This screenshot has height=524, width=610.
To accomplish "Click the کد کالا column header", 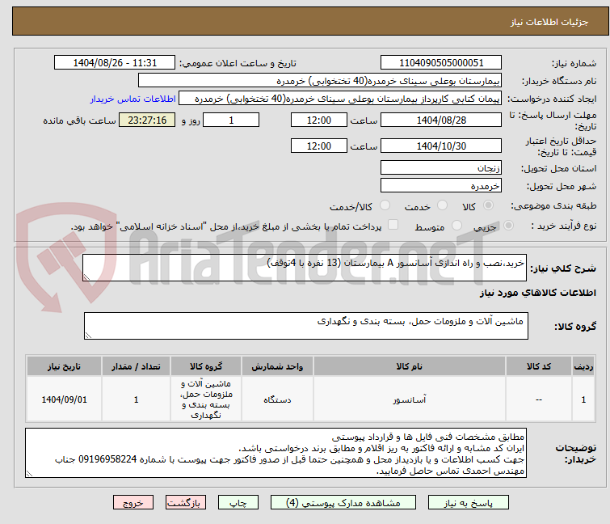I will [x=538, y=366].
